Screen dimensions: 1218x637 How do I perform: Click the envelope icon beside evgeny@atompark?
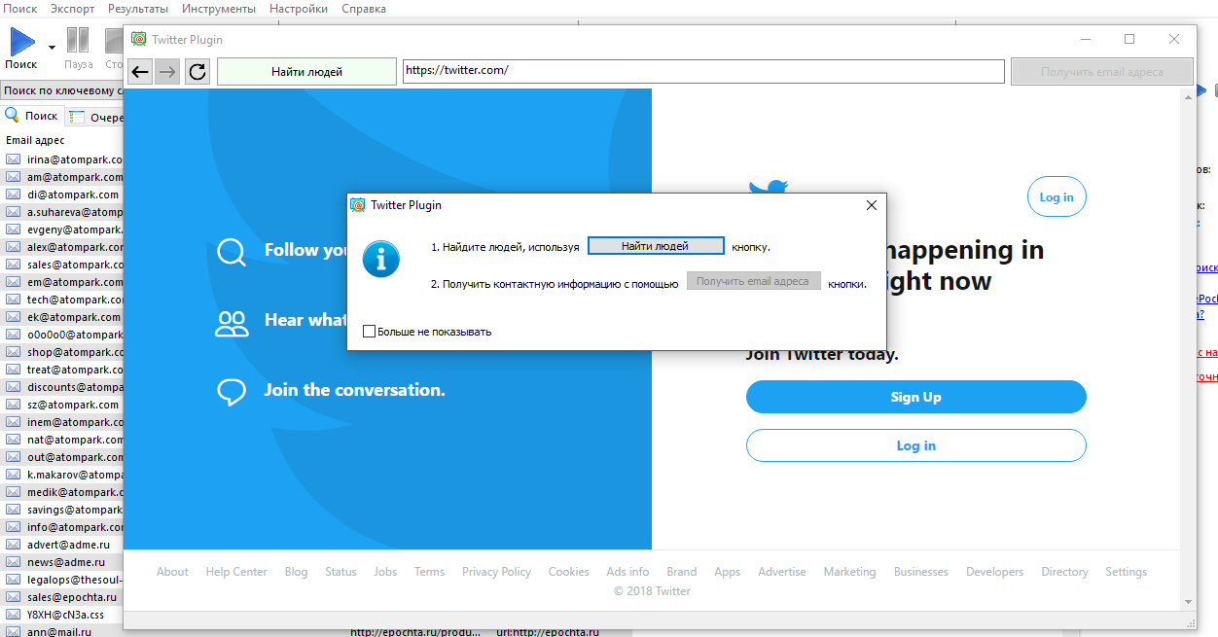[x=14, y=230]
